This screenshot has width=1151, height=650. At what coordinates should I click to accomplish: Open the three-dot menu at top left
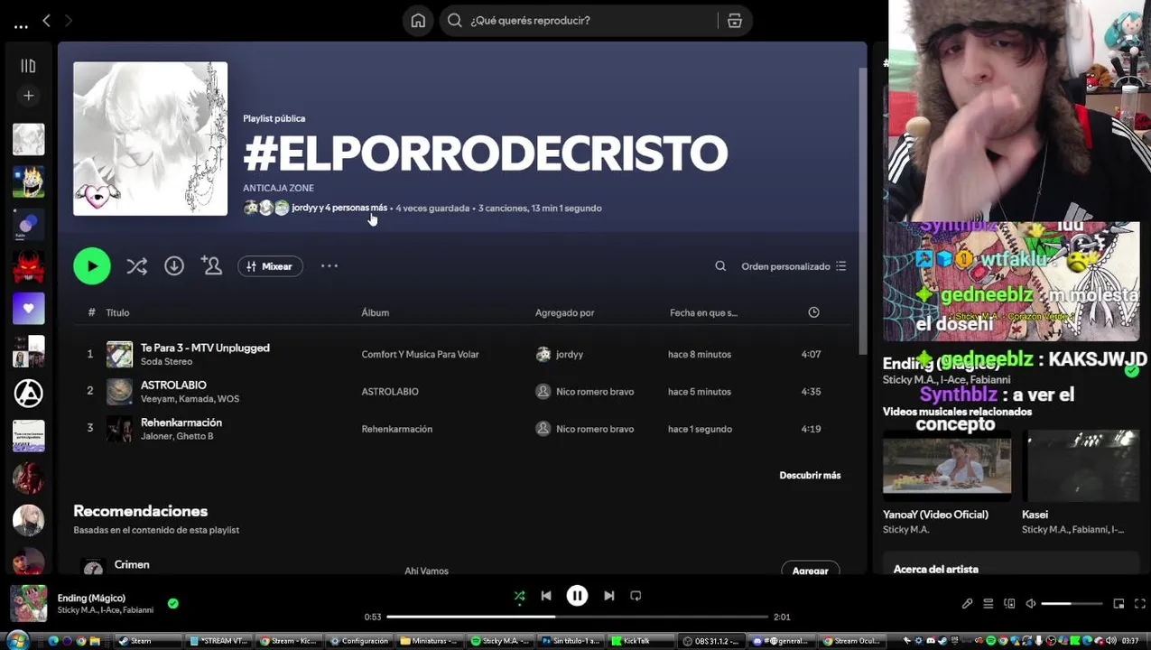(21, 26)
